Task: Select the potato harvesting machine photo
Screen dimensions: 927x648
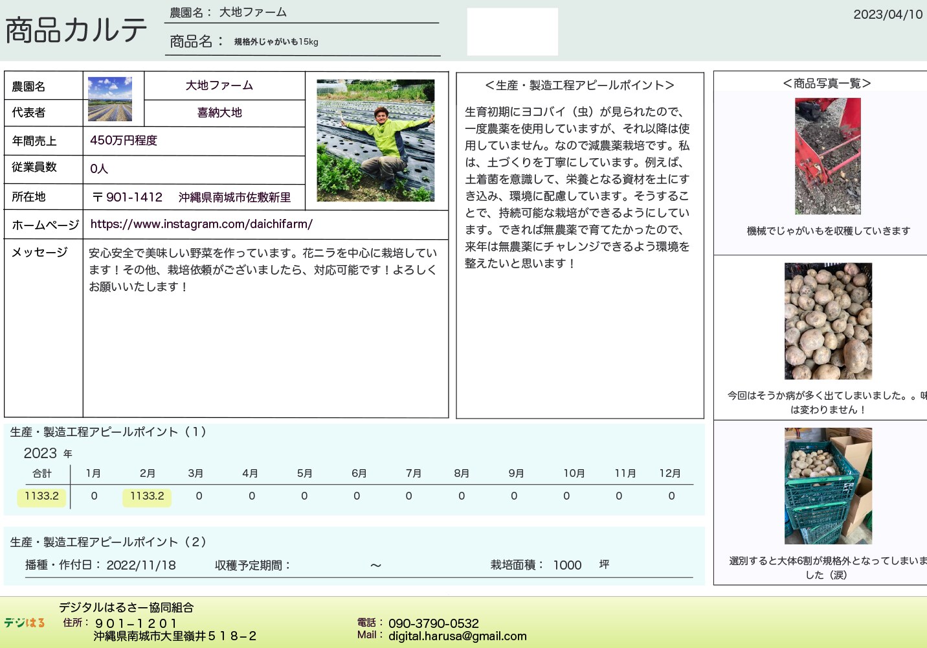Action: tap(827, 156)
